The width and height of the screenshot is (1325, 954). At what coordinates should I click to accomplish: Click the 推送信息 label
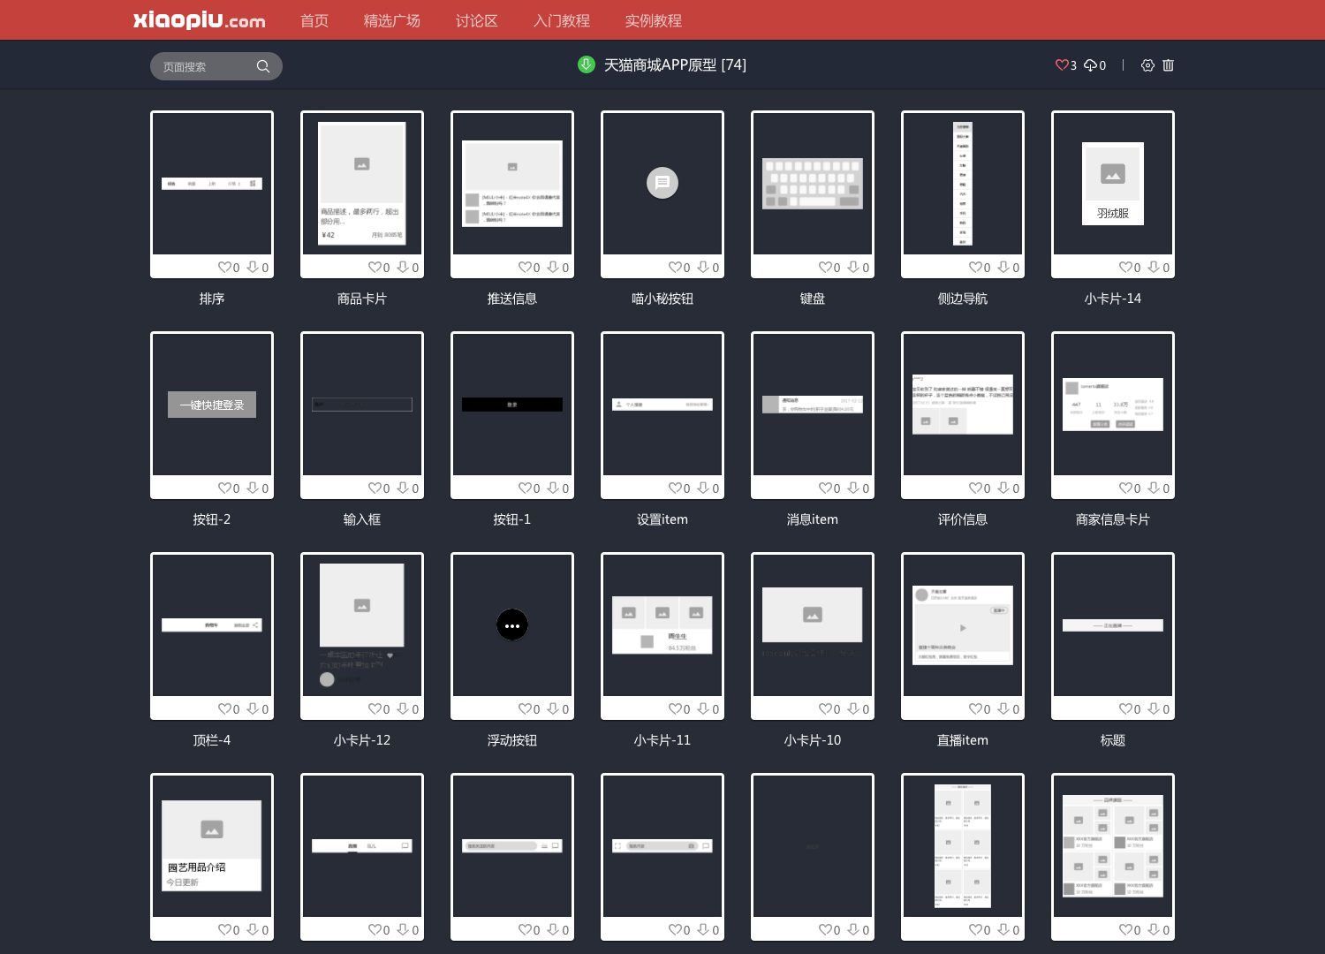(512, 299)
